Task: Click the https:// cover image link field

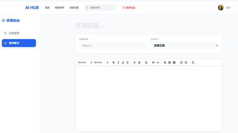Action: 113,46
